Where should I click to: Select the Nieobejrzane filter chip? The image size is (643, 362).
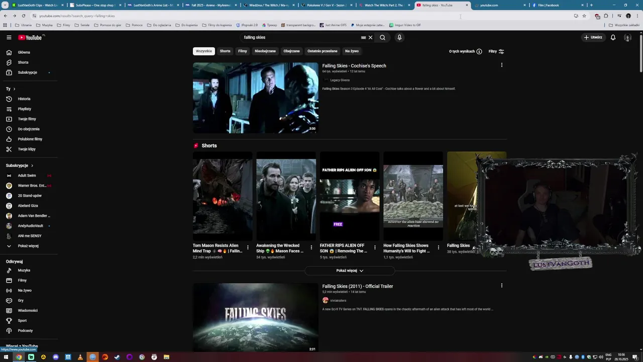pos(265,51)
